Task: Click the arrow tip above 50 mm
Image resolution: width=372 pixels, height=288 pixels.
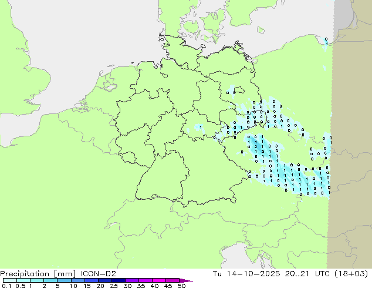Action: tap(186, 280)
